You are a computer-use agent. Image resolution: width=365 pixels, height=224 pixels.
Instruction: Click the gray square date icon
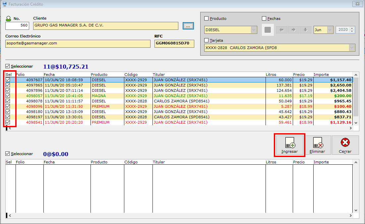(268, 30)
